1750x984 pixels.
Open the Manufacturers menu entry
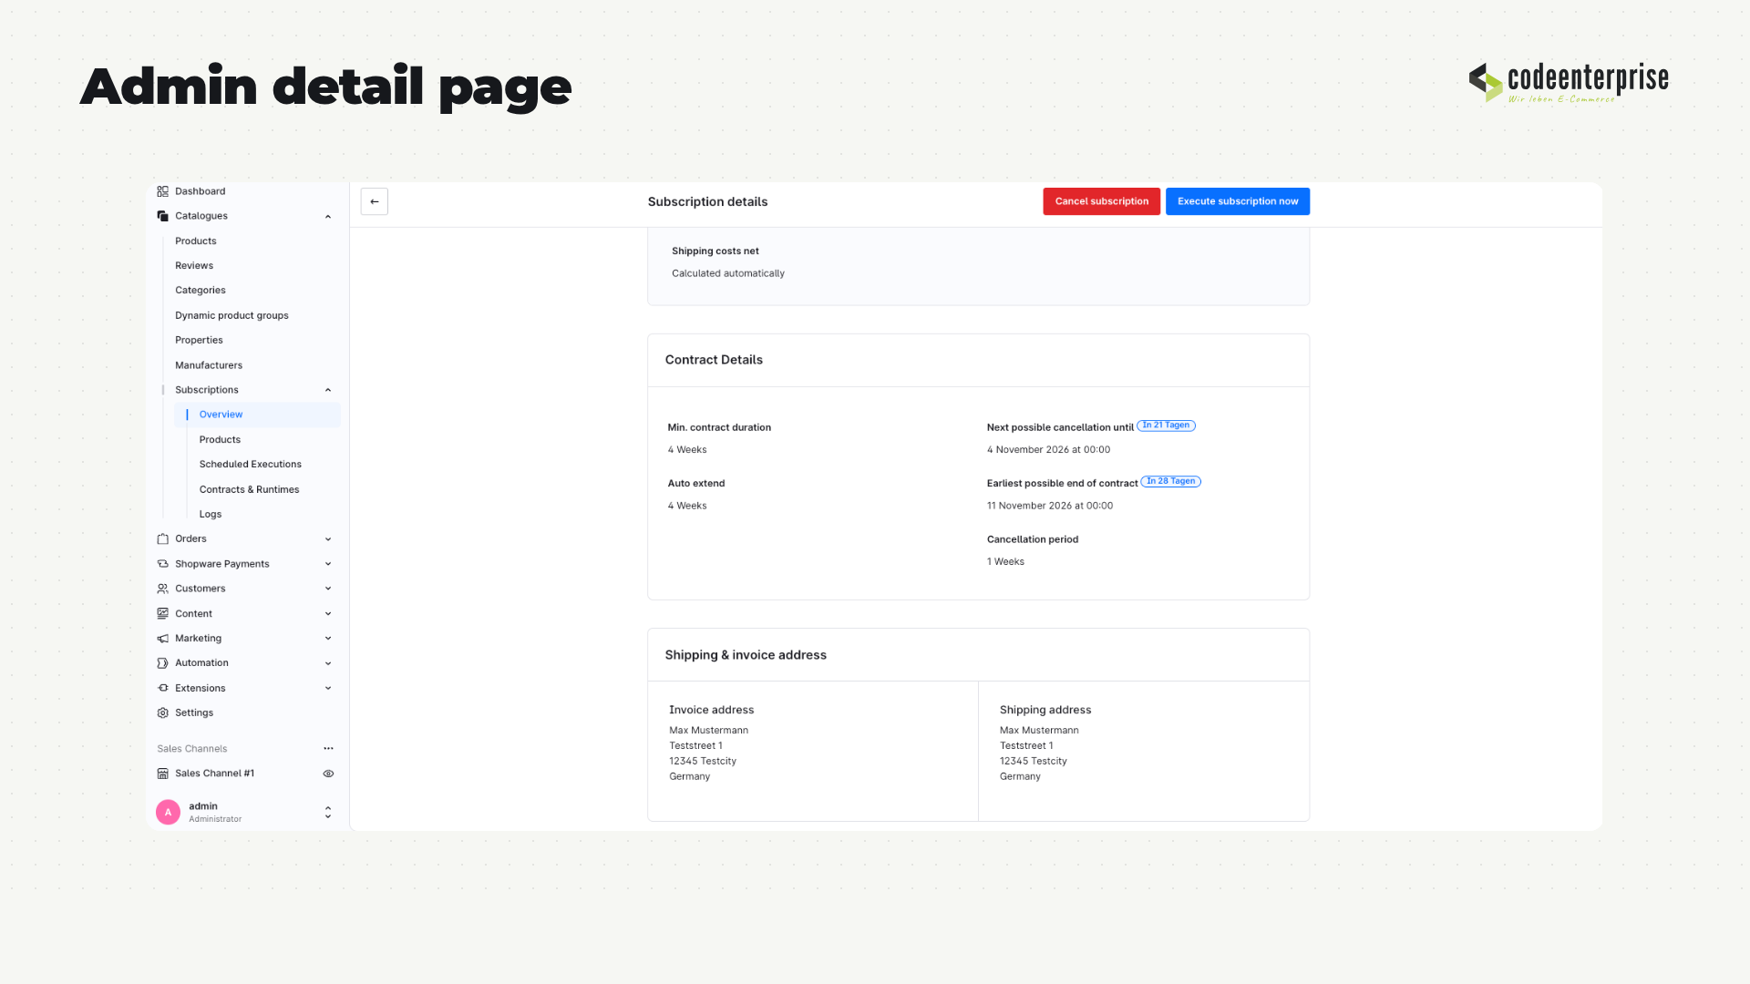tap(209, 365)
